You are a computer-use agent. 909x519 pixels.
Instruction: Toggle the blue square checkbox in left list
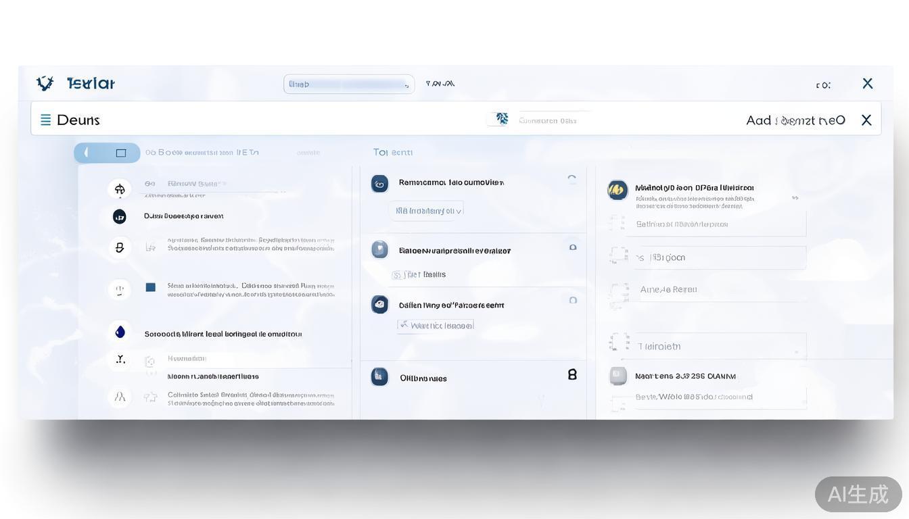coord(151,287)
